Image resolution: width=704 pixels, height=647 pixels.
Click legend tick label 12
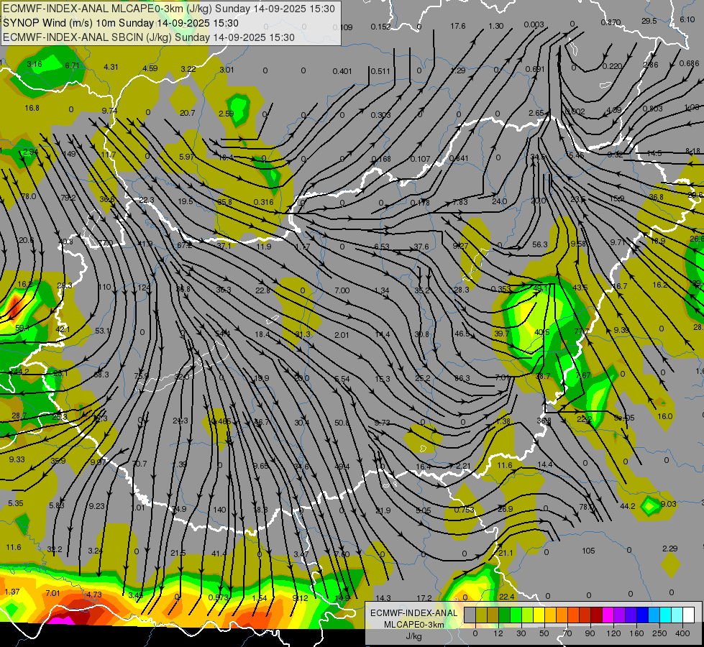coord(498,633)
